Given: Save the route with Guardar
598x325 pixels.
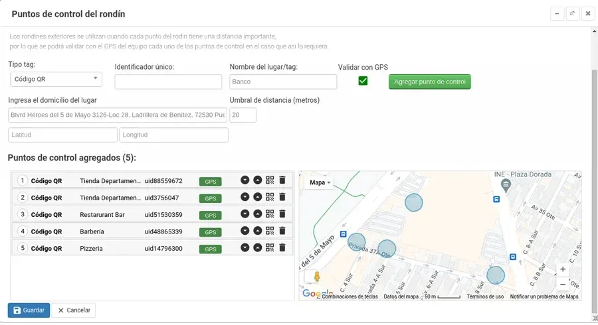Looking at the screenshot, I should 29,310.
